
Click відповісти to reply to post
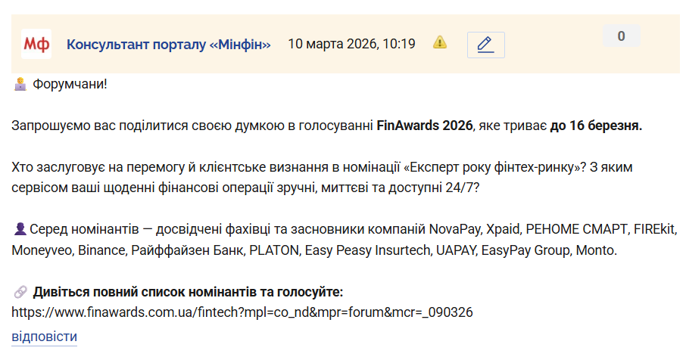click(x=44, y=337)
